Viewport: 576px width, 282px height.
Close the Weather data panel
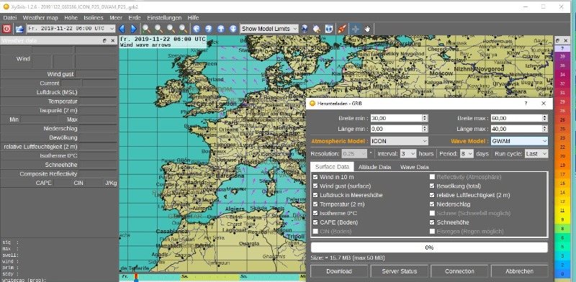tap(113, 41)
